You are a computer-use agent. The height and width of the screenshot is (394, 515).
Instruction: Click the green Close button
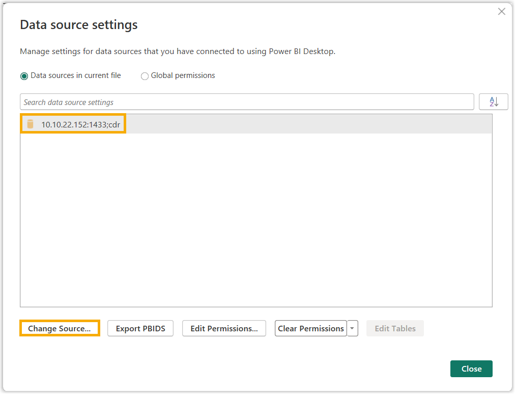pyautogui.click(x=471, y=369)
